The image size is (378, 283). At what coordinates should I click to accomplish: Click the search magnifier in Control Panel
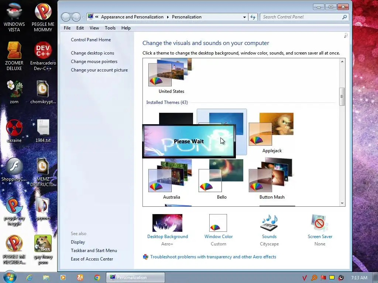(x=344, y=17)
